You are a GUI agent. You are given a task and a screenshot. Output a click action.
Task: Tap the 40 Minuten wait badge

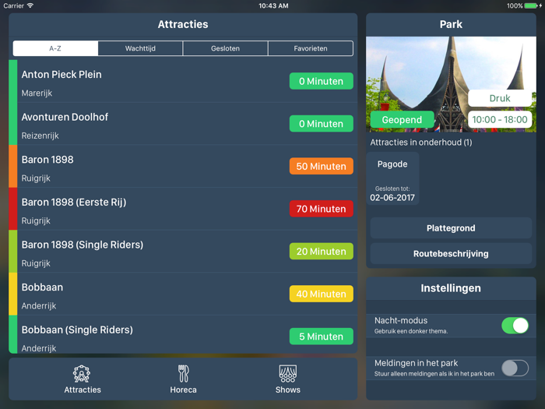[x=321, y=294]
